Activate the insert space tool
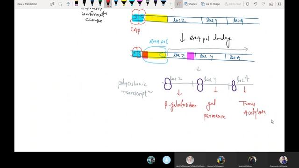This screenshot has height=168, width=299. coord(68,4)
